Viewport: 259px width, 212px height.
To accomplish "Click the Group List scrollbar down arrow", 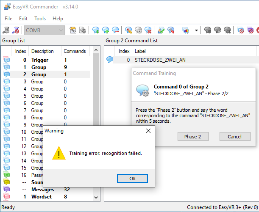I will 96,197.
